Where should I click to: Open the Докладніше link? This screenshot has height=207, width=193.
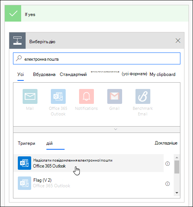166,143
